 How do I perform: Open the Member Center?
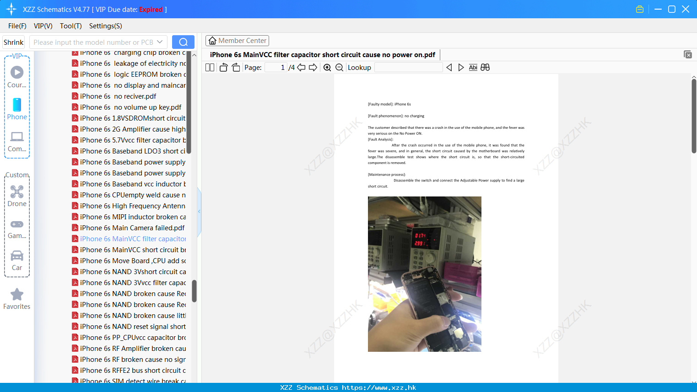pos(237,41)
